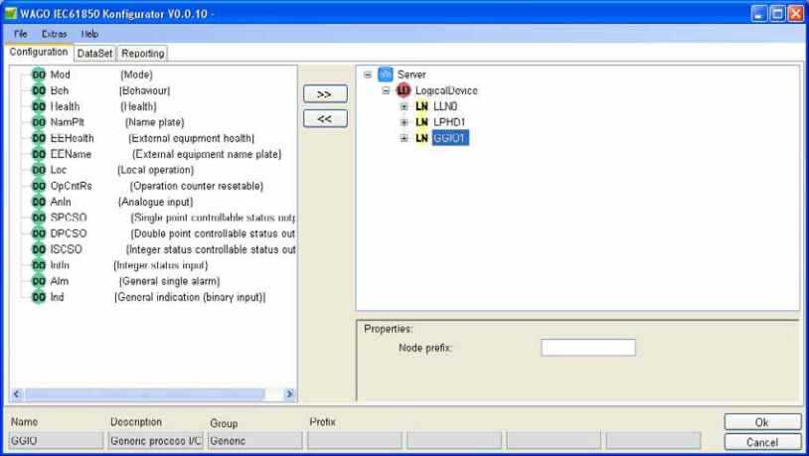
Task: Click the {Integer status input} description
Action: coord(161,265)
